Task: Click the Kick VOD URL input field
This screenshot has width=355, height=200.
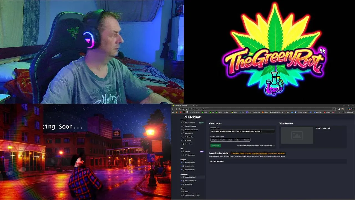Action: coord(242,131)
